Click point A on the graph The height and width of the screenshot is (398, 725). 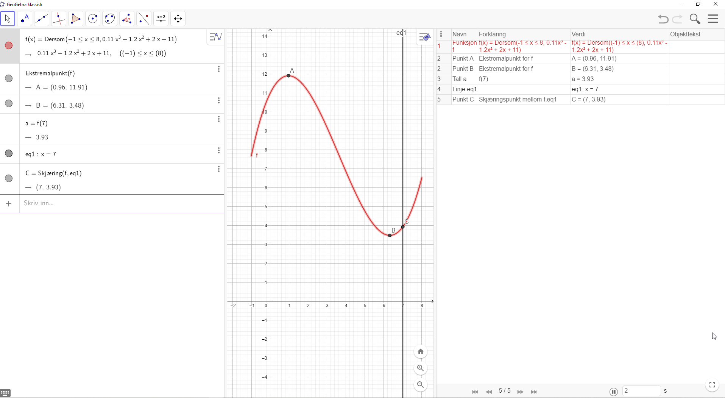(x=288, y=76)
